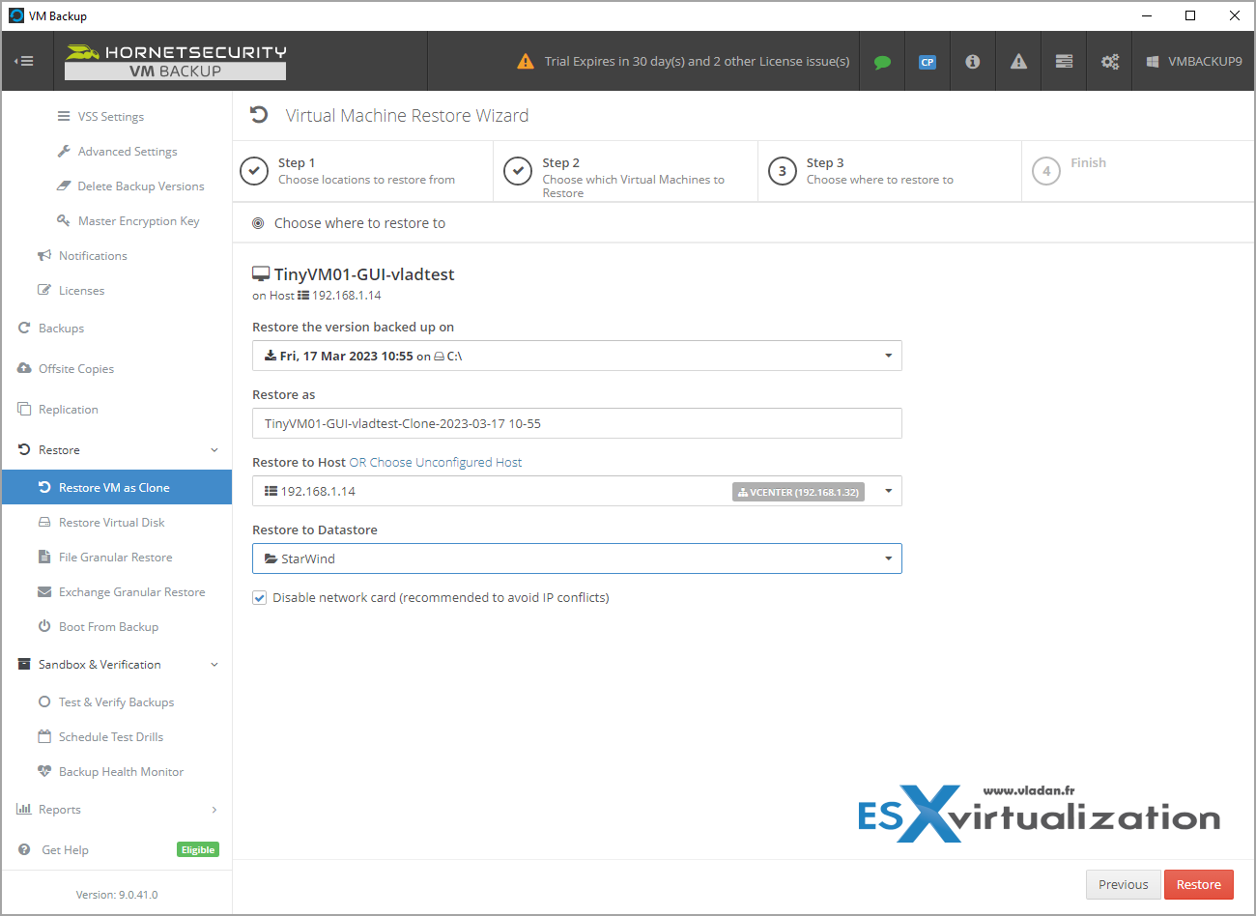Click the restore wizard header icon
Screen dimensions: 1256x916
[x=259, y=115]
